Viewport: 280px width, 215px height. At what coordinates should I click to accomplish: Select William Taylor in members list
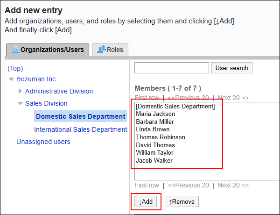(x=154, y=152)
